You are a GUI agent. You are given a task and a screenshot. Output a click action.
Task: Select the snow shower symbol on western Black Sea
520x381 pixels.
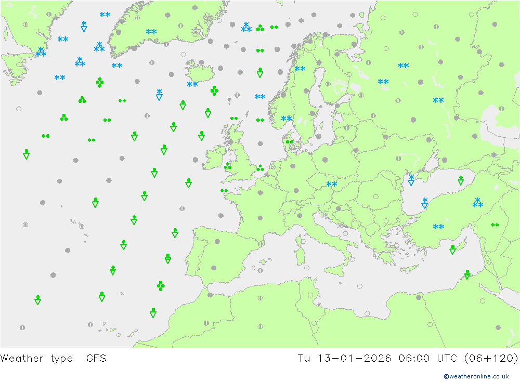click(x=425, y=203)
